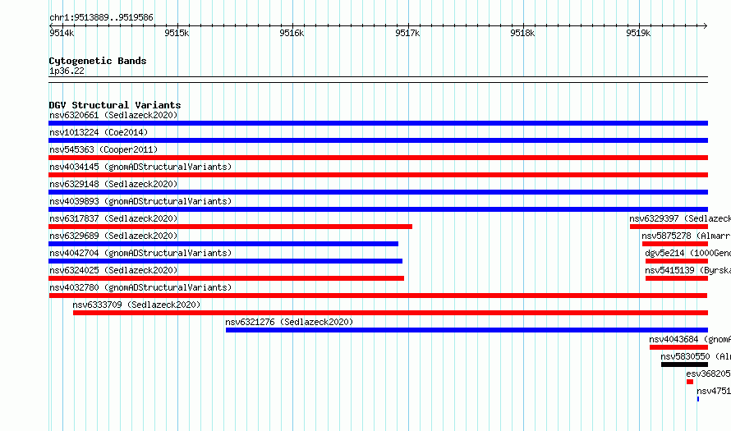731x431 pixels.
Task: Click the 9514k ruler label
Action: tap(62, 33)
